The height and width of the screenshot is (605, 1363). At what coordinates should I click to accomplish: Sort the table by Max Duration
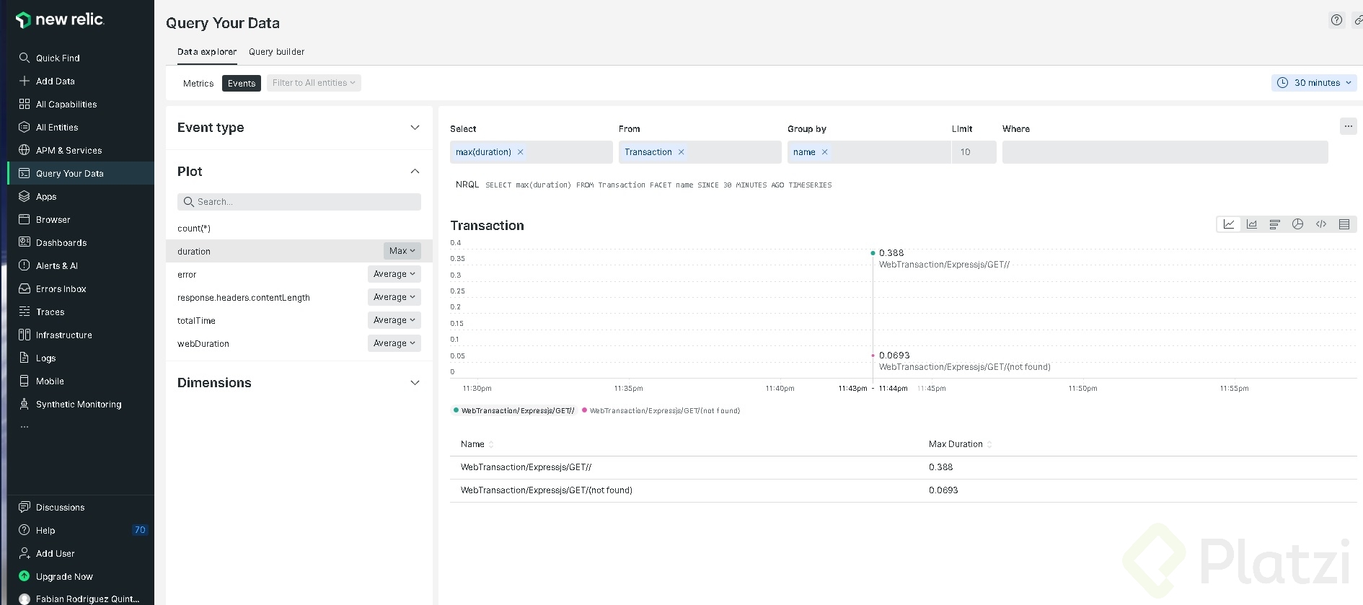click(x=960, y=444)
